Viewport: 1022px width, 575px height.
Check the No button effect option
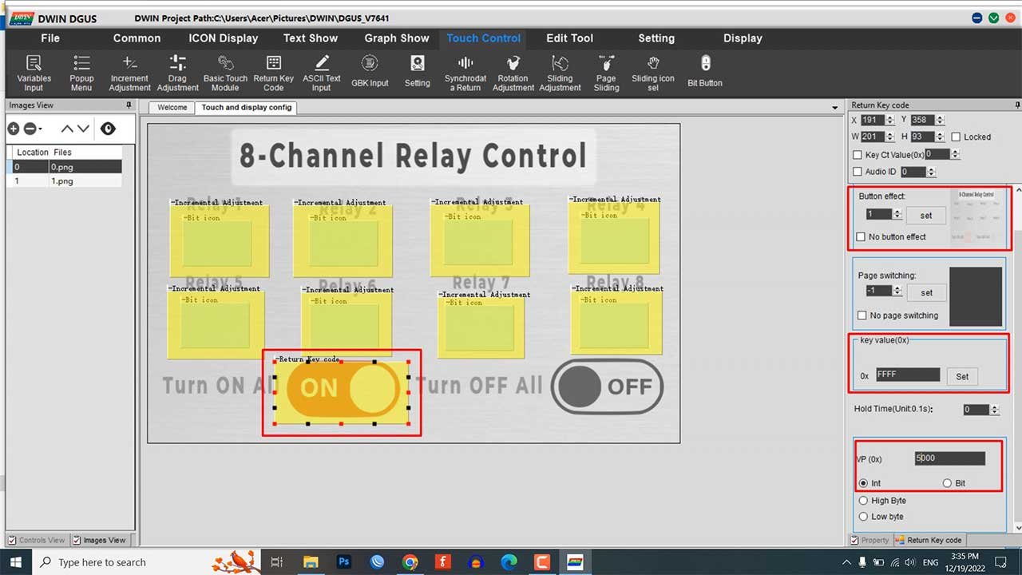[861, 237]
